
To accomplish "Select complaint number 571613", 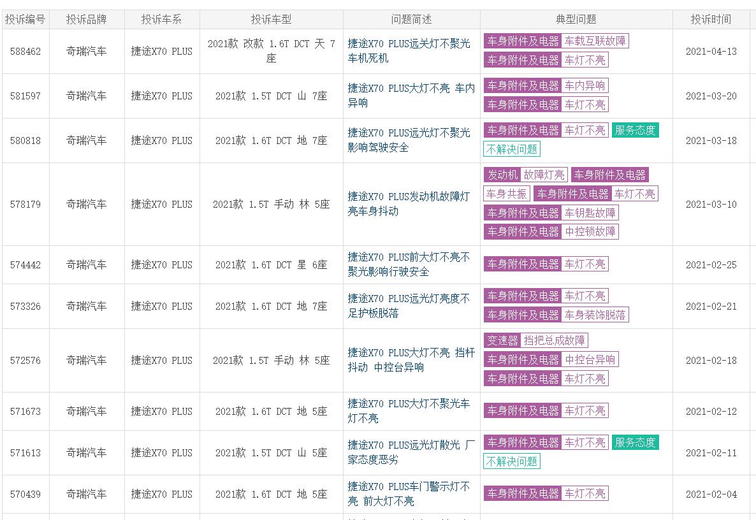I will [x=25, y=453].
